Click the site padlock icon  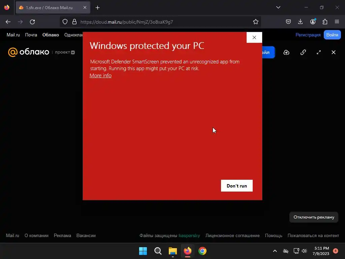pyautogui.click(x=74, y=22)
